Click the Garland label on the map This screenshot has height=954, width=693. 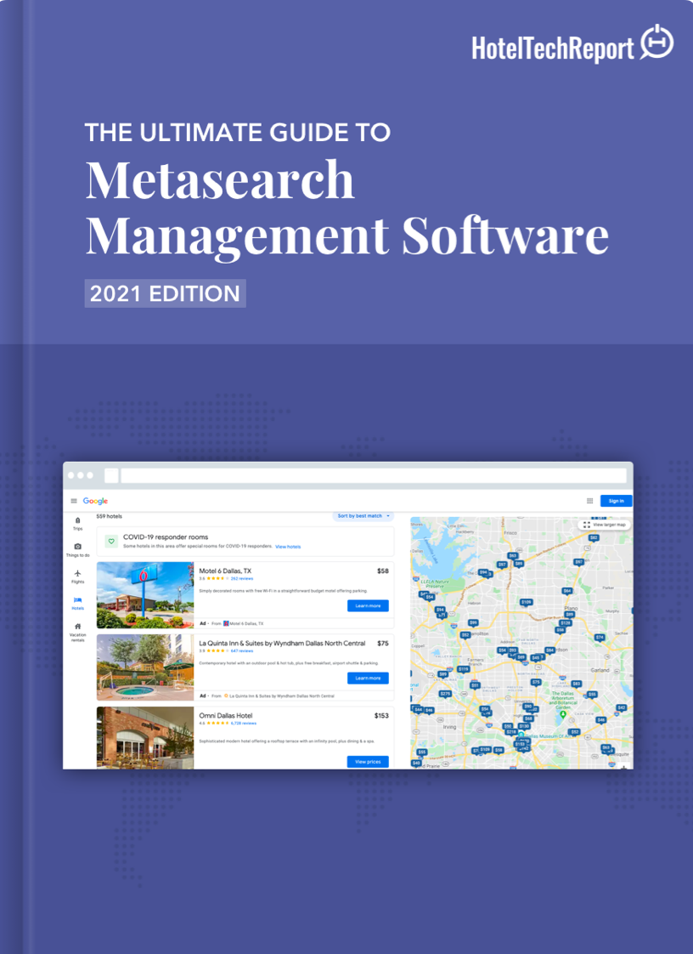point(600,671)
